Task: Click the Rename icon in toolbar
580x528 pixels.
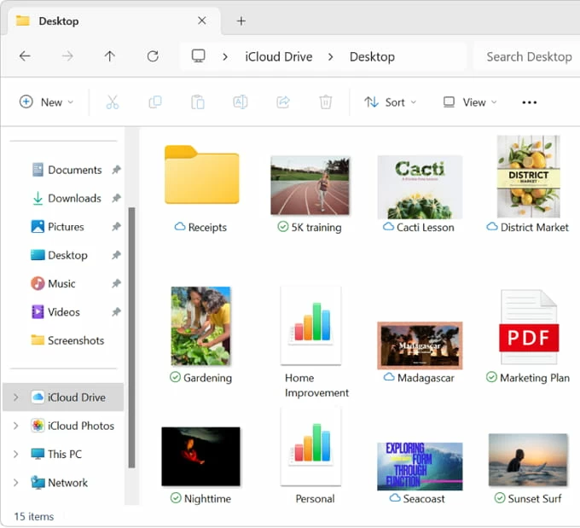Action: (x=241, y=102)
